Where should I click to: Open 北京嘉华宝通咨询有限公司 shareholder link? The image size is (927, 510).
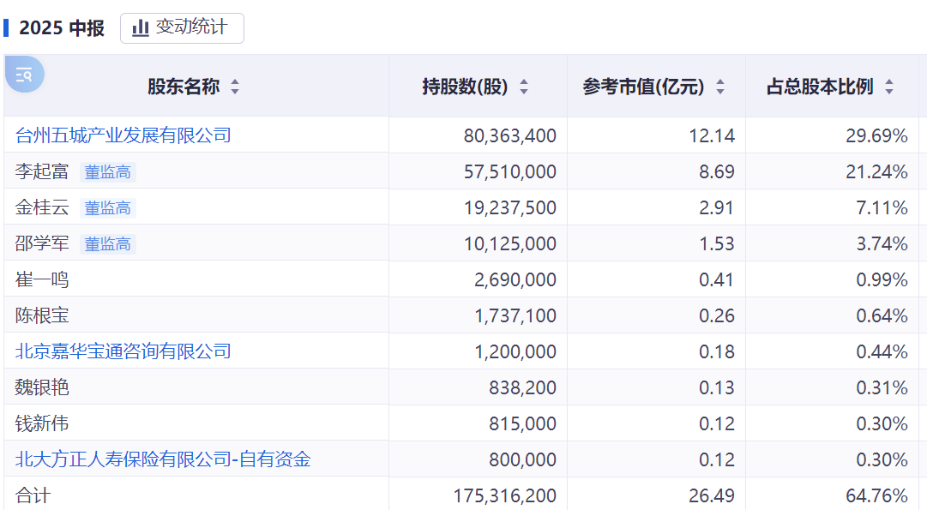[123, 351]
